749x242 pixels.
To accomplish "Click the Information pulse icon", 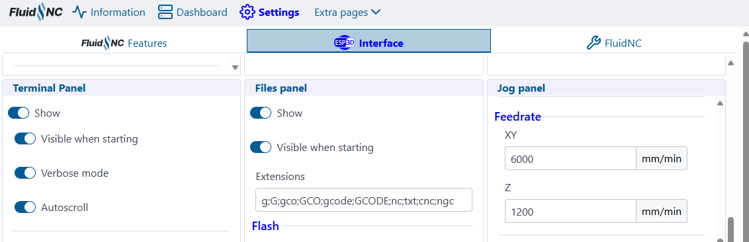I will (x=79, y=13).
